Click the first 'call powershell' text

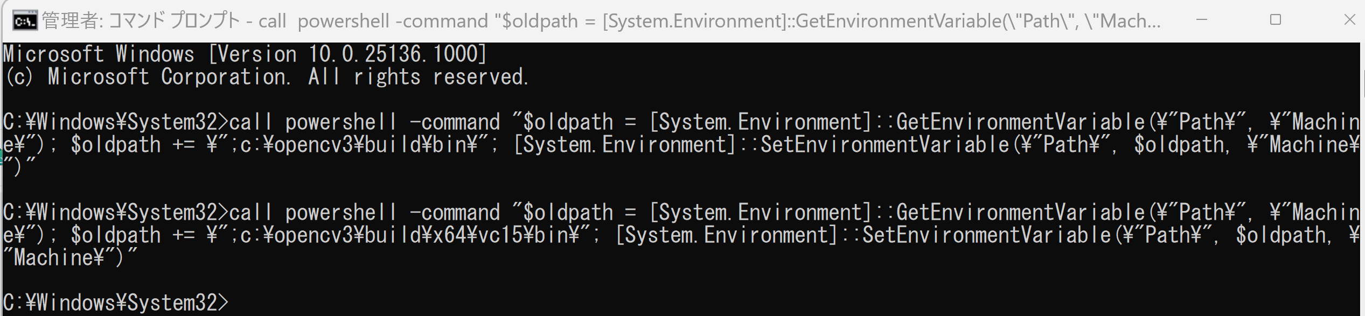(x=313, y=122)
